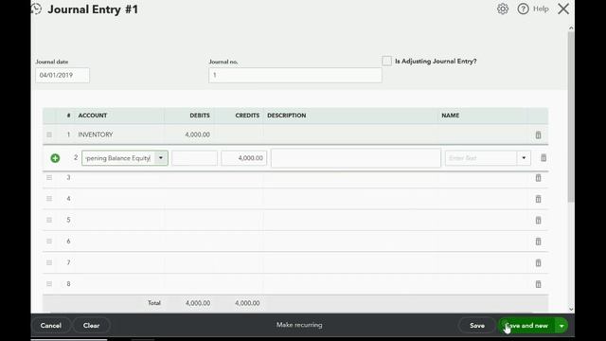606x341 pixels.
Task: Grab the row 4 reorder handle
Action: (49, 199)
